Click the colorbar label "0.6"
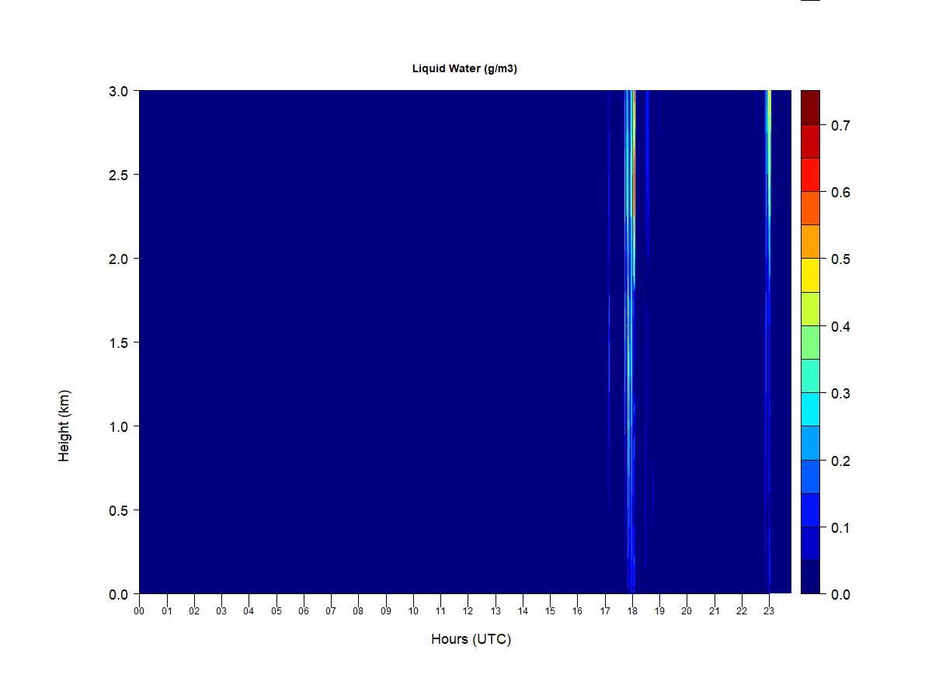 tap(840, 193)
